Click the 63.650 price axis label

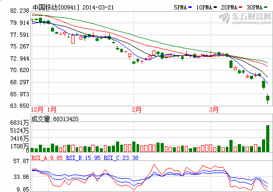[19, 106]
